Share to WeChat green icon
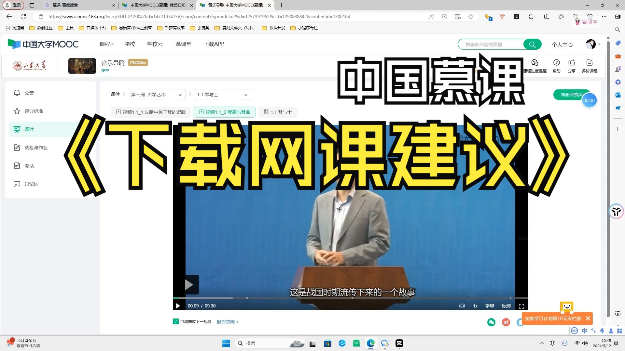 click(491, 322)
